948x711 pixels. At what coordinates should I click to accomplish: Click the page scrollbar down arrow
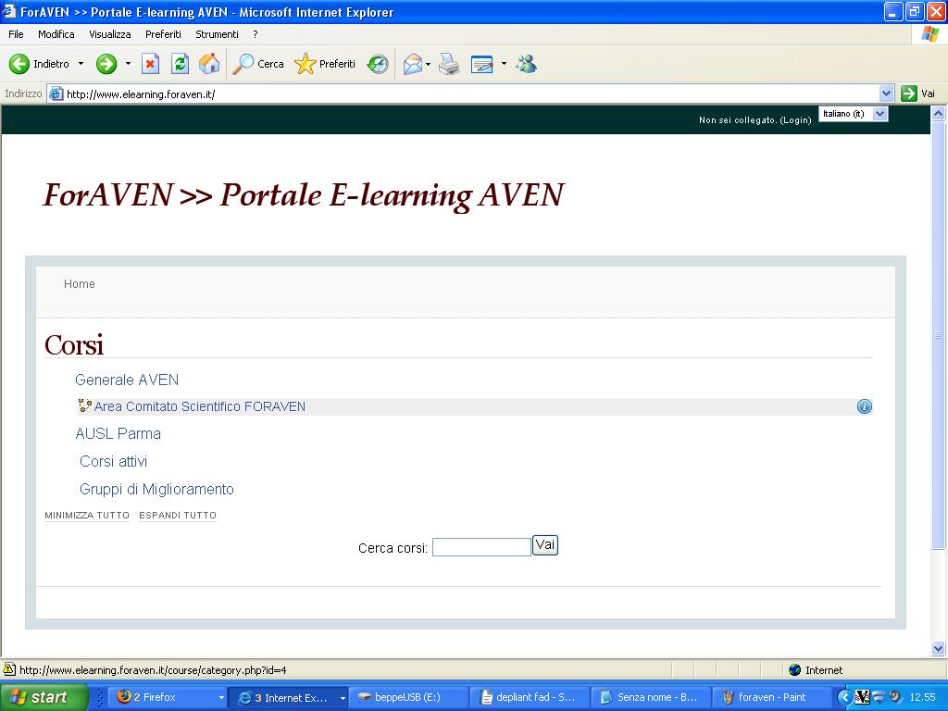(x=938, y=649)
